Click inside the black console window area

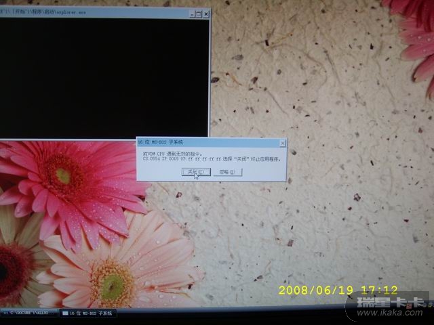104,78
